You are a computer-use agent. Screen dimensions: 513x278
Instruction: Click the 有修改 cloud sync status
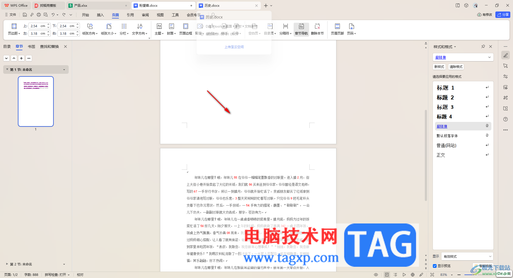pyautogui.click(x=485, y=15)
